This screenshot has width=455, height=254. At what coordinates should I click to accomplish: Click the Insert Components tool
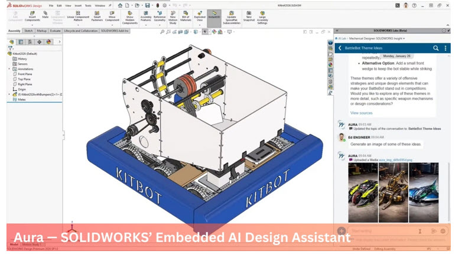point(32,17)
